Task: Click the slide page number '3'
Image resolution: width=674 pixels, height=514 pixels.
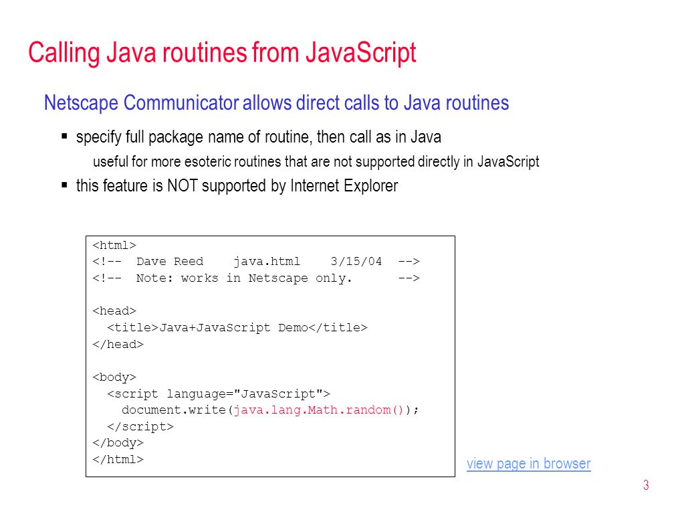Action: (646, 486)
